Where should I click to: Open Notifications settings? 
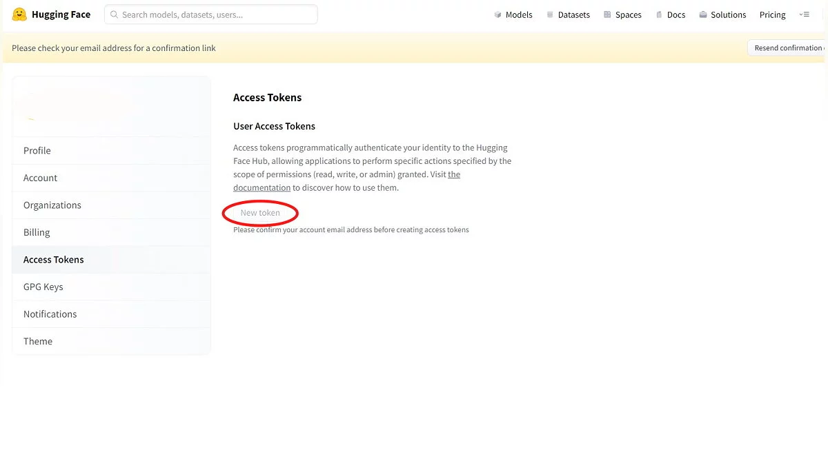coord(50,314)
